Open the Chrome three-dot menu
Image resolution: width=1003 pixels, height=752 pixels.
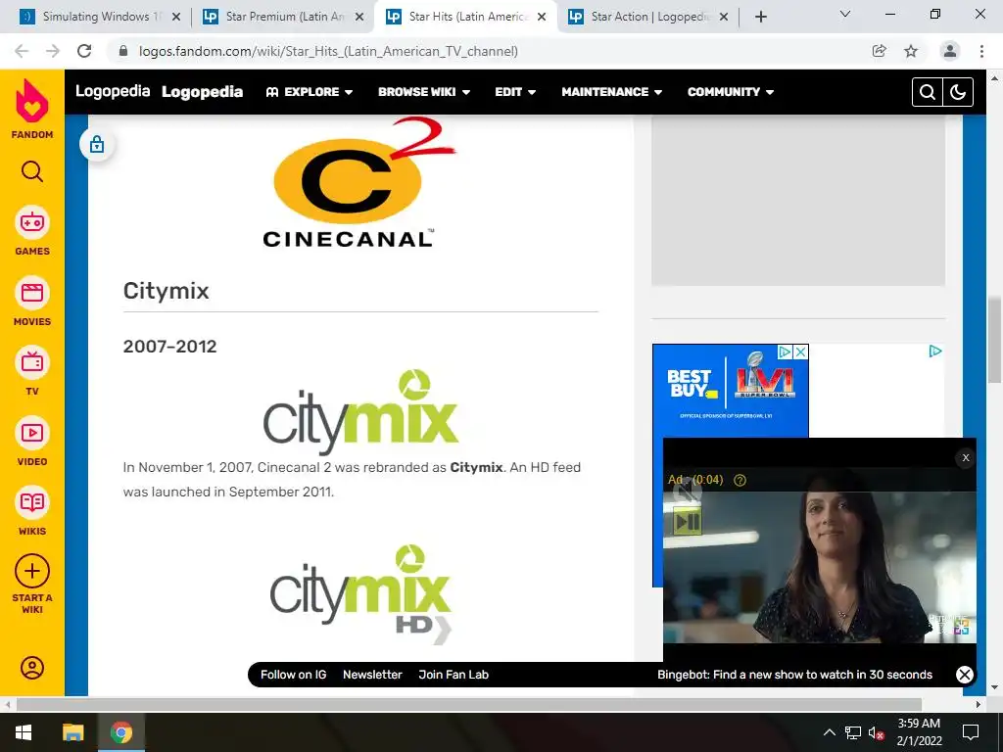[981, 51]
